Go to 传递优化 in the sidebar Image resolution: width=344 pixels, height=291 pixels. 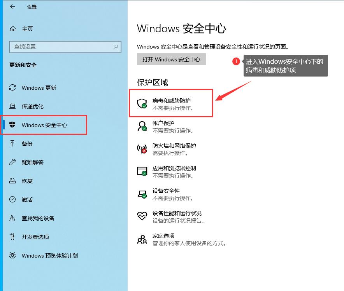click(32, 106)
